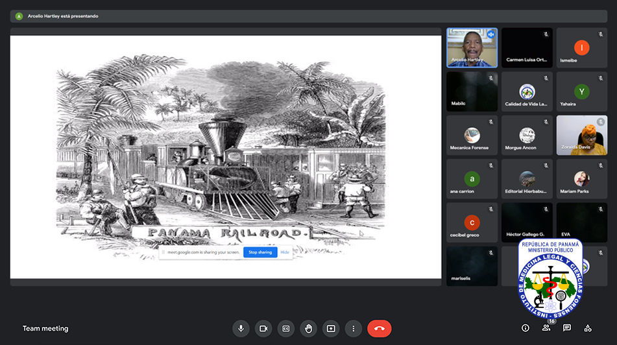Image resolution: width=617 pixels, height=345 pixels.
Task: Click Yahaira's green Y avatar
Action: click(x=581, y=91)
